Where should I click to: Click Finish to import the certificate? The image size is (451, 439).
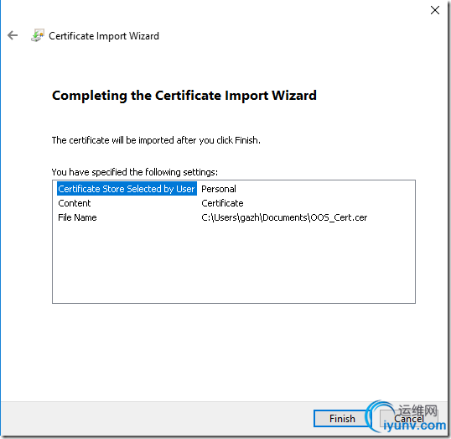click(342, 419)
